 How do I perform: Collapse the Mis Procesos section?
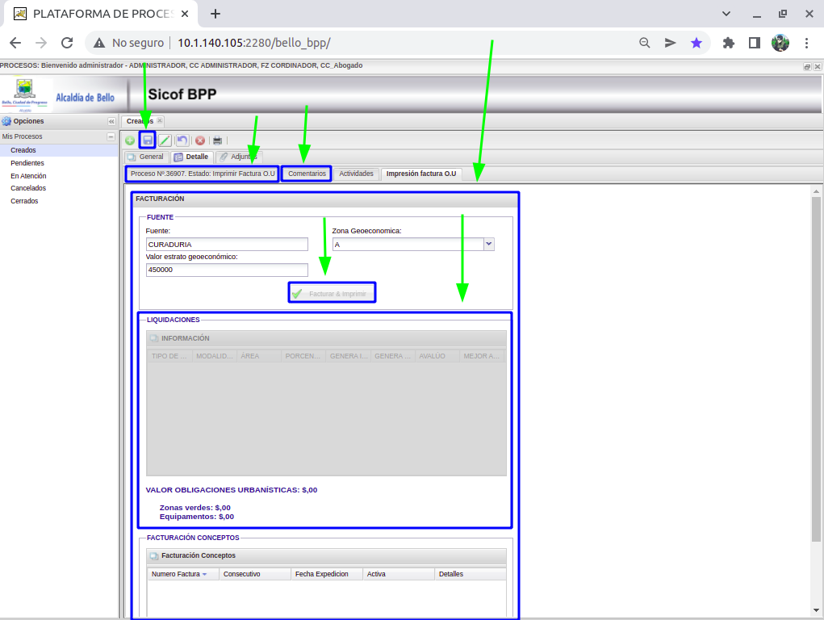point(111,136)
